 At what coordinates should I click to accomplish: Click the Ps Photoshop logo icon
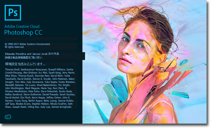point(13,13)
